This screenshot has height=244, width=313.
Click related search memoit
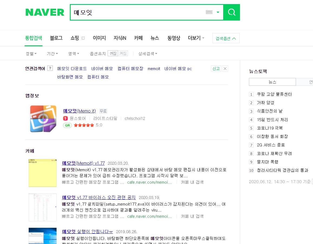pyautogui.click(x=154, y=69)
